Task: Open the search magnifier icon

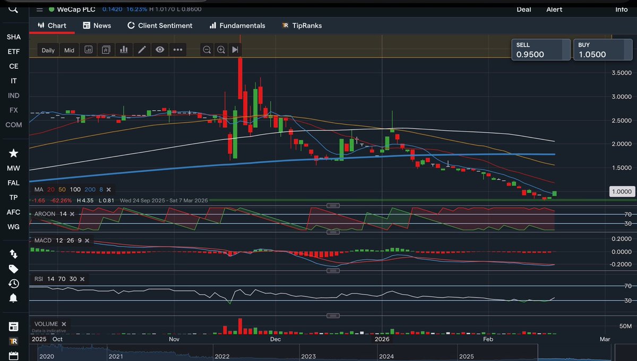Action: (x=14, y=9)
